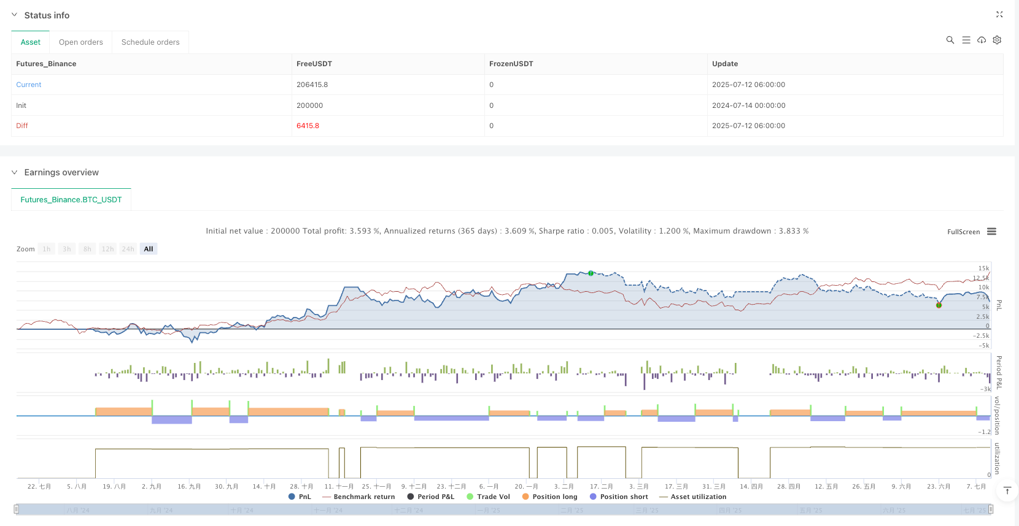Collapse the Status info section

15,15
